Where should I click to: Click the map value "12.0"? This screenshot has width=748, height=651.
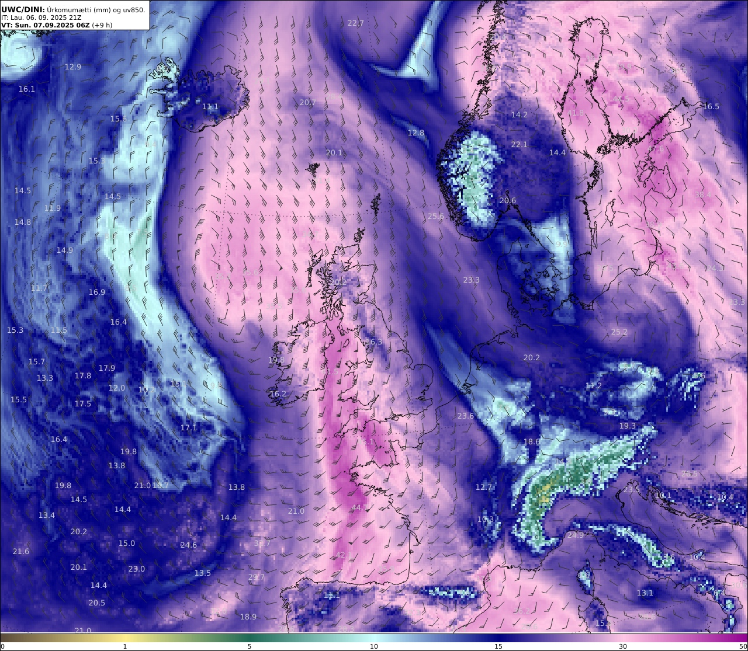coord(117,388)
